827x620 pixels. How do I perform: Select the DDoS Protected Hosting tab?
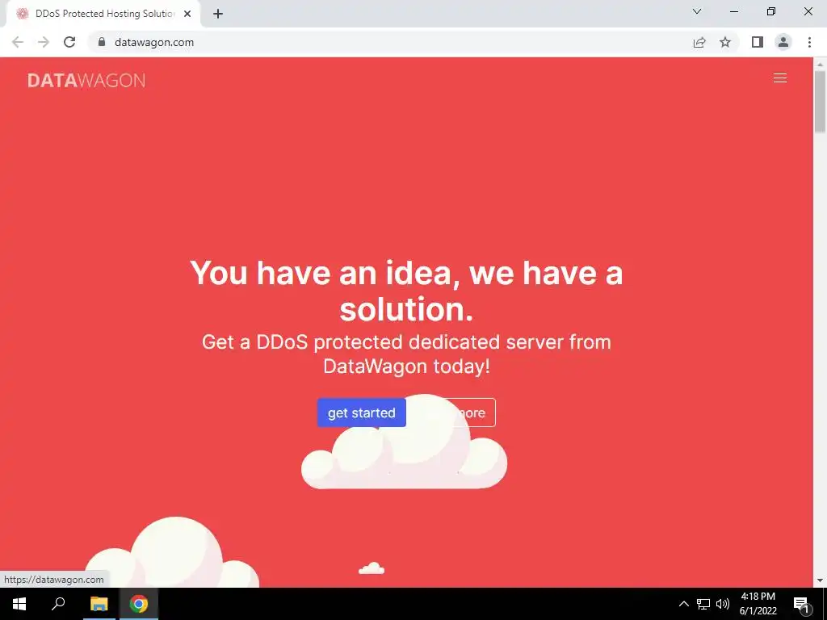103,14
